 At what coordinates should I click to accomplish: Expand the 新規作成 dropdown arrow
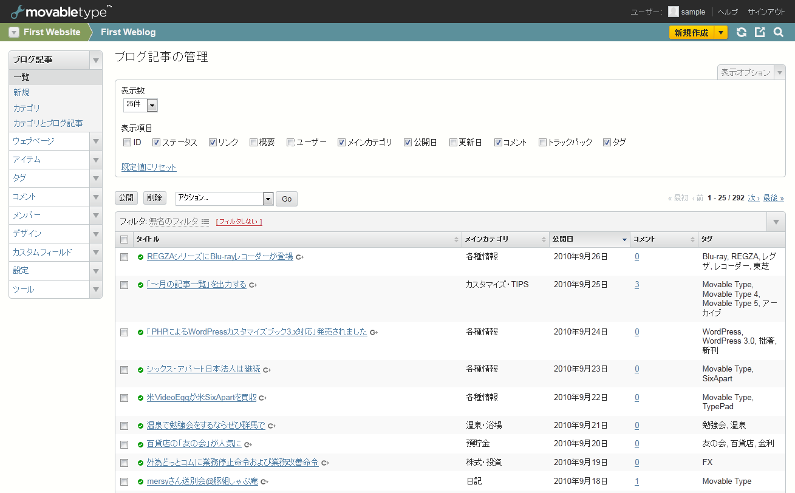(720, 33)
